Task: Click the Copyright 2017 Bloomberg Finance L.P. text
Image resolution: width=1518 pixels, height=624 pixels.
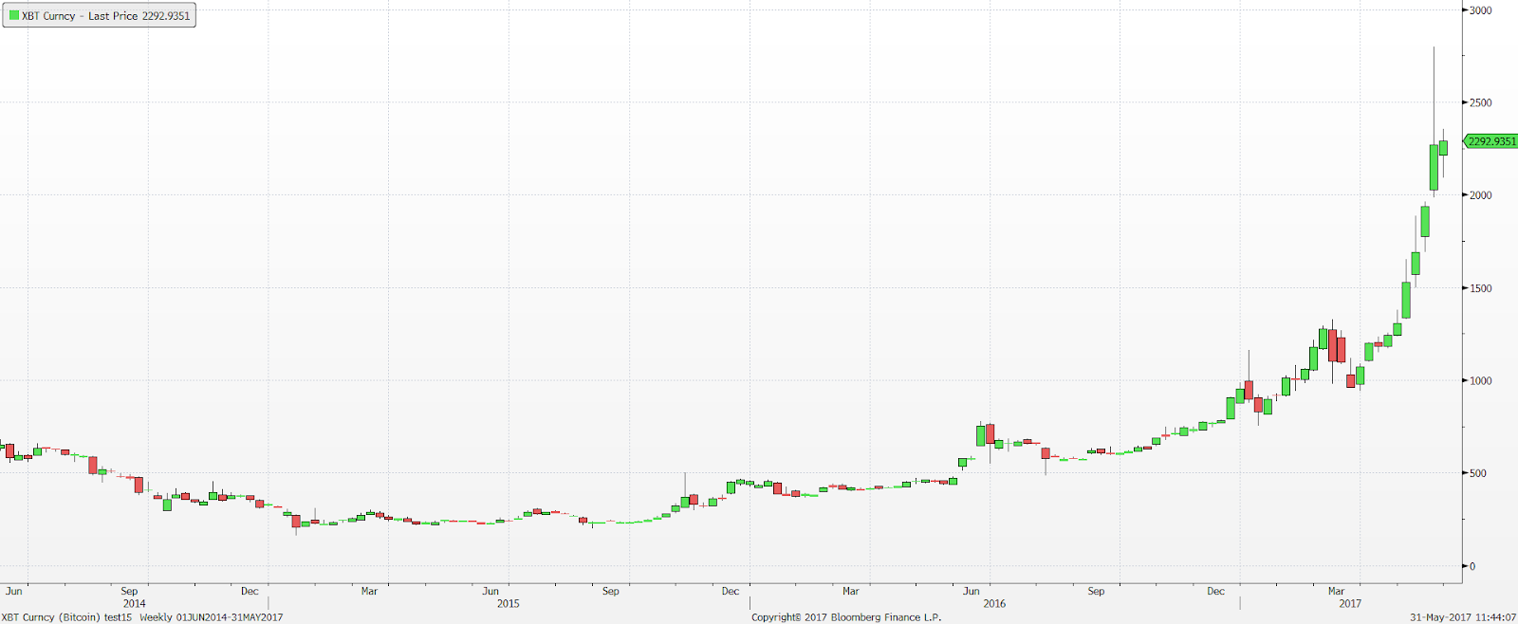Action: coord(846,617)
